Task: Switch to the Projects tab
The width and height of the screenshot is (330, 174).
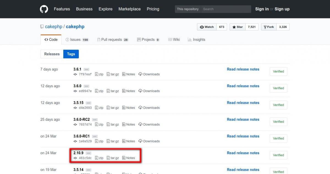Action: click(148, 40)
